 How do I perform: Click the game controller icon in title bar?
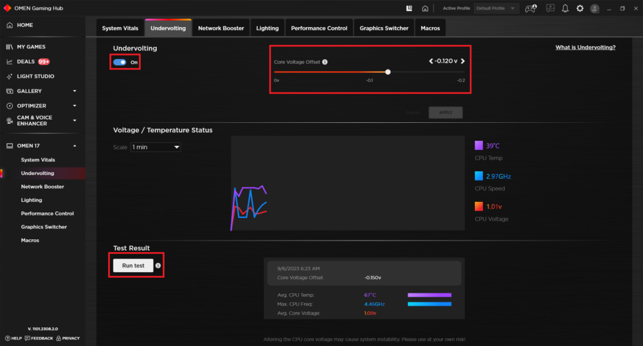pos(530,8)
